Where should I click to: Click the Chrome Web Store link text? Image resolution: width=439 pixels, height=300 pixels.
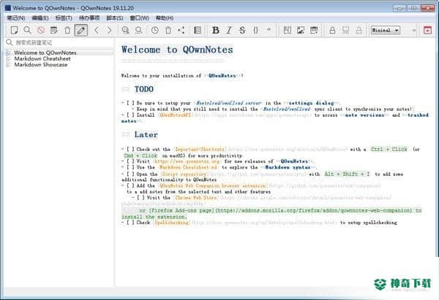(x=196, y=198)
